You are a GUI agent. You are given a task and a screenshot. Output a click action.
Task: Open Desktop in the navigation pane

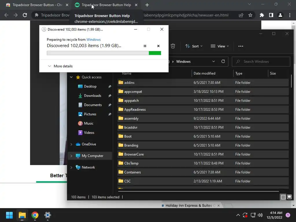click(90, 86)
